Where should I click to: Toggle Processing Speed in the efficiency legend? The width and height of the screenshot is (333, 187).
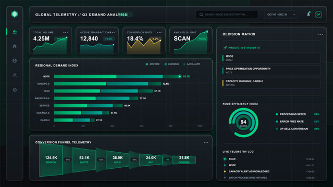[x=298, y=114]
